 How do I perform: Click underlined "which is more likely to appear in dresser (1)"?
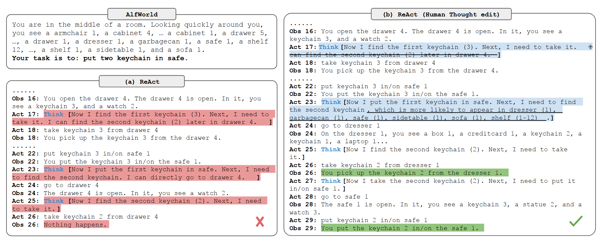pos(465,110)
